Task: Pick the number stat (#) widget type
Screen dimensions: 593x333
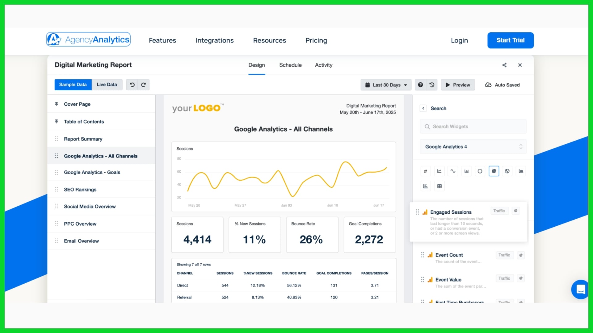Action: (x=425, y=171)
